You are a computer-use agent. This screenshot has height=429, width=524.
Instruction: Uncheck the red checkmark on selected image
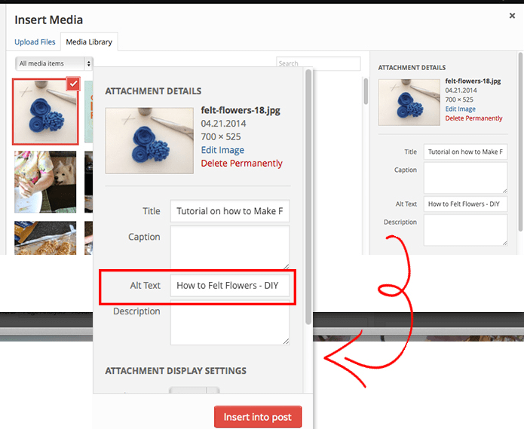click(x=72, y=84)
